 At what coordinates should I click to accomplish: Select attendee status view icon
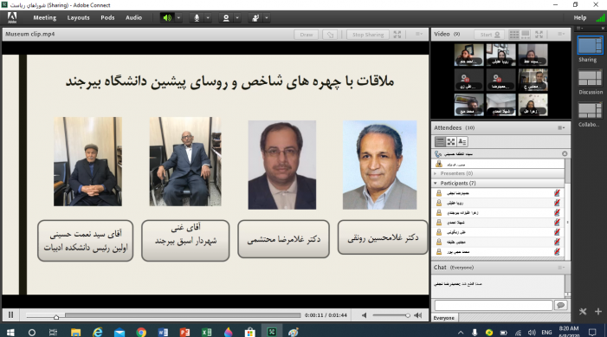click(462, 142)
